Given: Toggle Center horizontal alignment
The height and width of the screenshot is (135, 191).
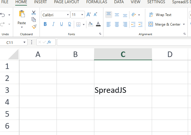Looking at the screenshot, I should tap(117, 24).
